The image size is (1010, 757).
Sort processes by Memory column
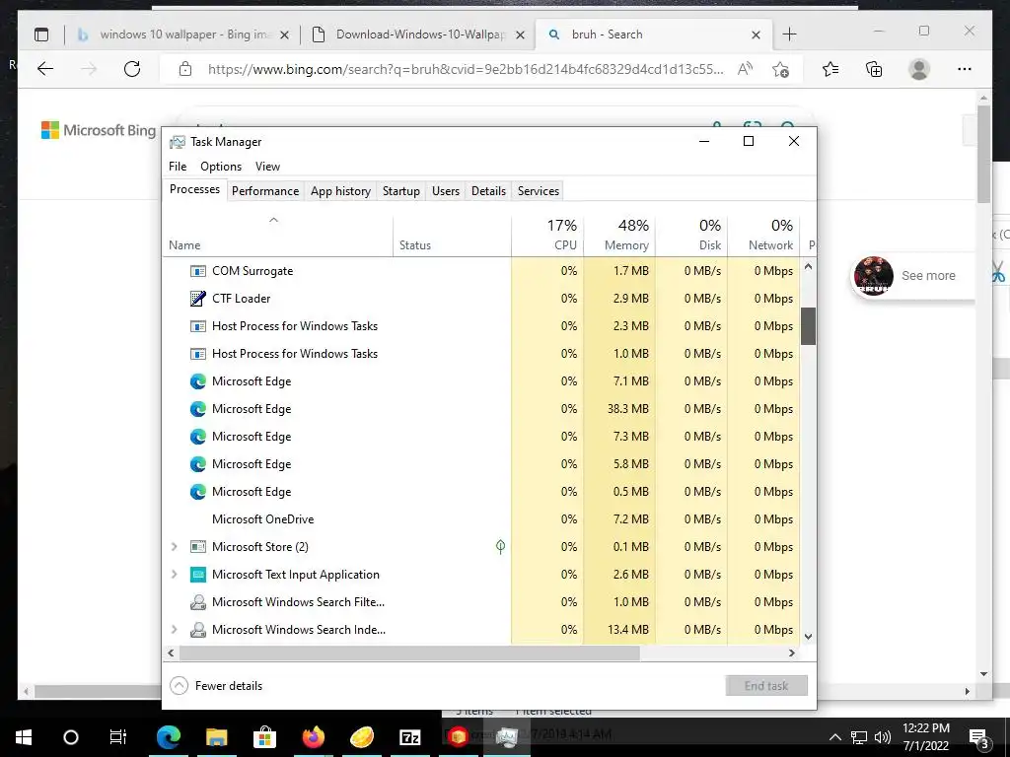click(619, 237)
